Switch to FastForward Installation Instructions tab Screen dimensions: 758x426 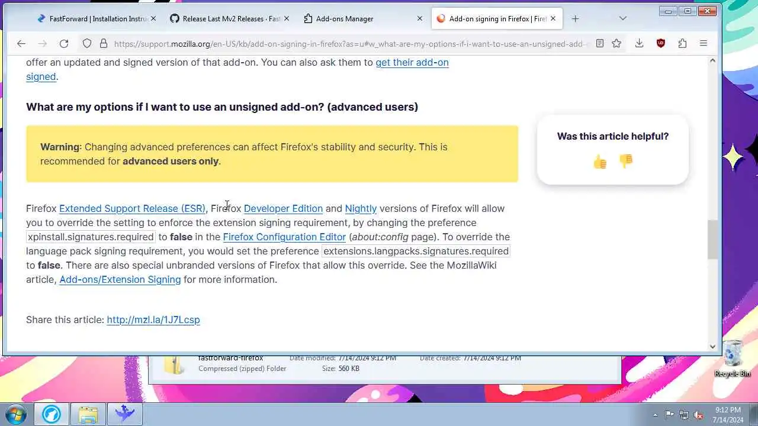coord(96,18)
